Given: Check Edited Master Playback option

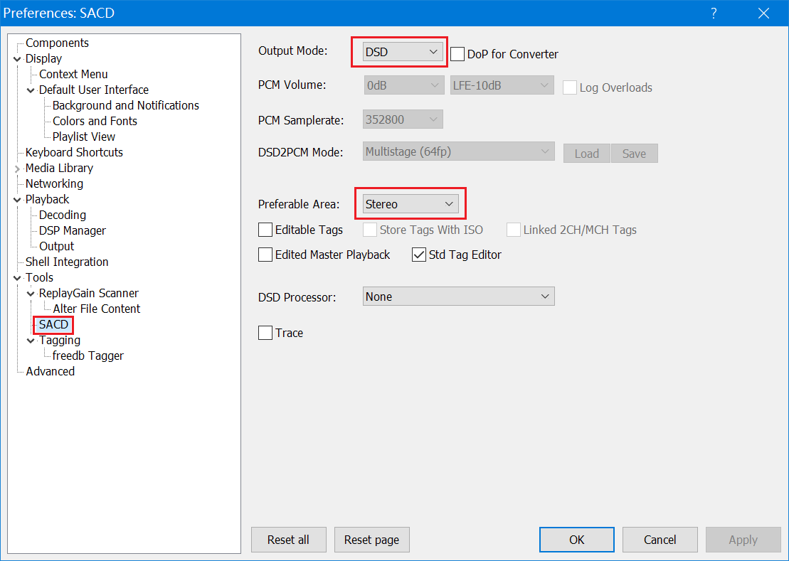Looking at the screenshot, I should point(265,255).
